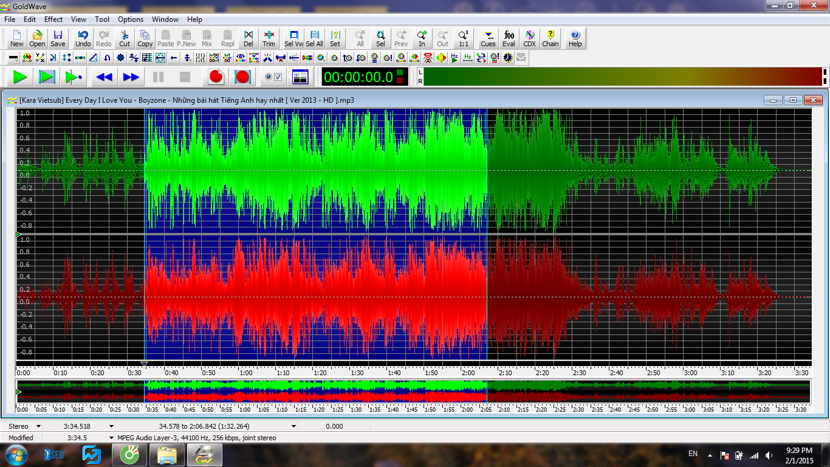Viewport: 830px width, 467px height.
Task: Click the Del delete selection icon
Action: [248, 38]
